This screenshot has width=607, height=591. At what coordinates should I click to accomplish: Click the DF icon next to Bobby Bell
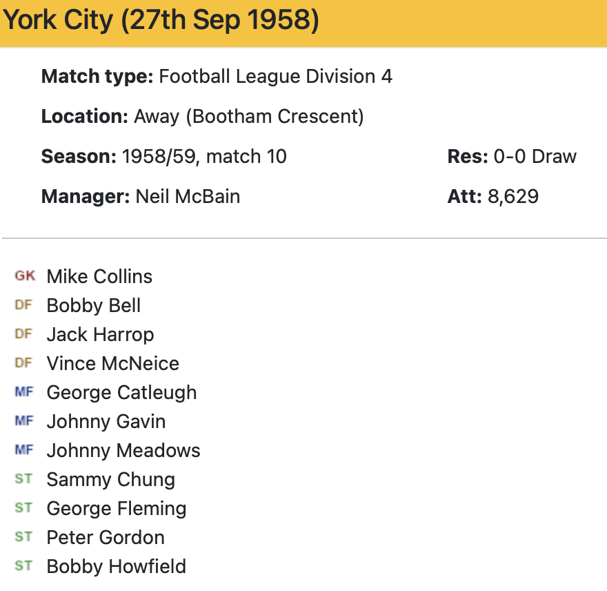[x=23, y=305]
